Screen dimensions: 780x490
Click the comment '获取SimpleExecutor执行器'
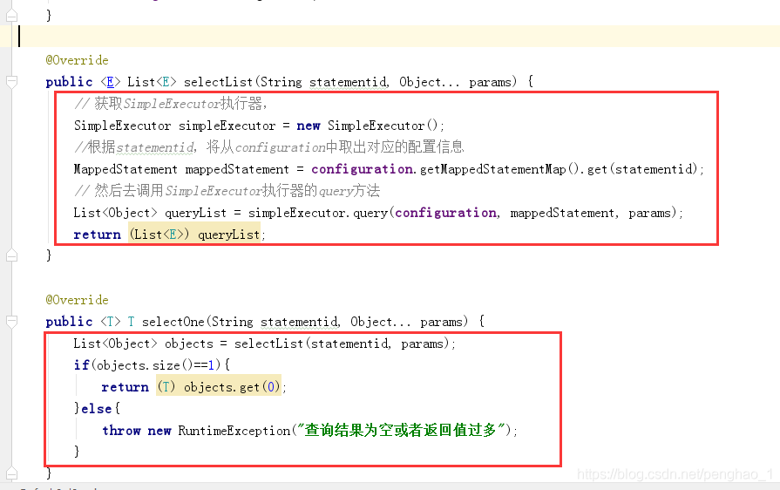[x=171, y=104]
